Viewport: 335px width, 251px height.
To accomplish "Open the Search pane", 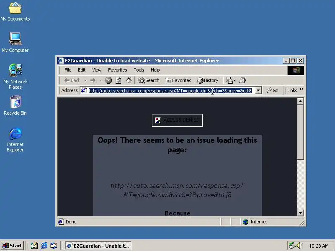I will pyautogui.click(x=149, y=80).
